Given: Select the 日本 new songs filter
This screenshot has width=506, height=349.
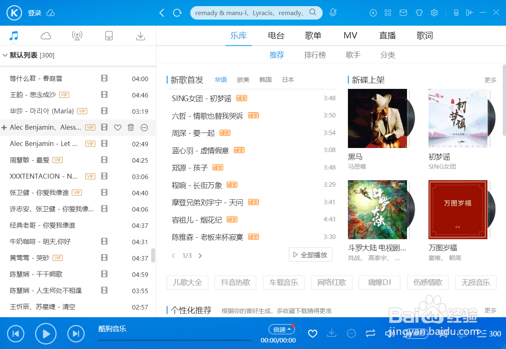Looking at the screenshot, I should 288,80.
